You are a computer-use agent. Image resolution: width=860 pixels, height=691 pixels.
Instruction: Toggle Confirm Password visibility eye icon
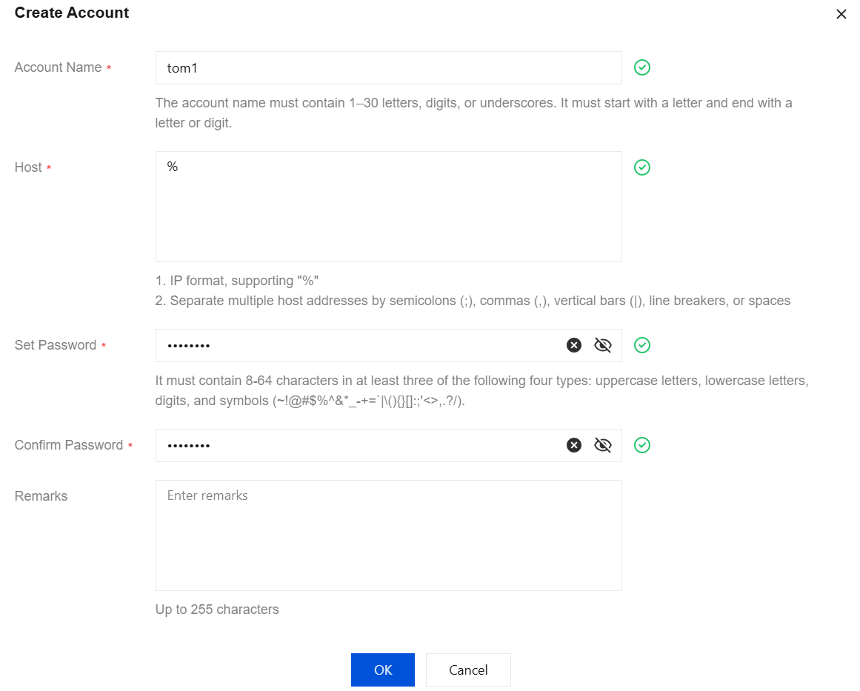click(x=603, y=445)
